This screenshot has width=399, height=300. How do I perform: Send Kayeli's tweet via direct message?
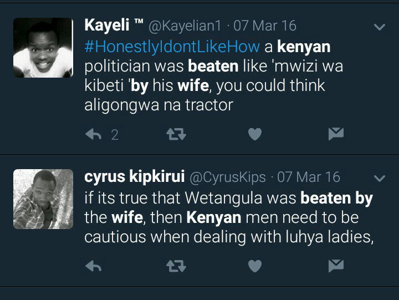point(336,134)
